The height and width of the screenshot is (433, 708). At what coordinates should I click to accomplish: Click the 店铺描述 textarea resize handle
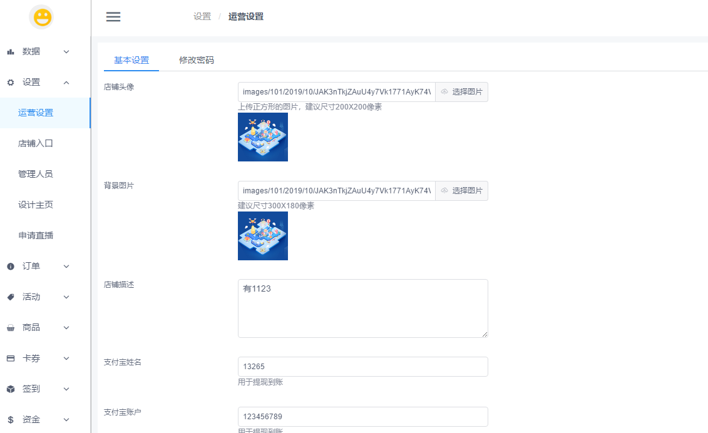tap(485, 334)
